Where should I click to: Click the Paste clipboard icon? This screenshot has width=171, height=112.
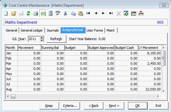81,14
